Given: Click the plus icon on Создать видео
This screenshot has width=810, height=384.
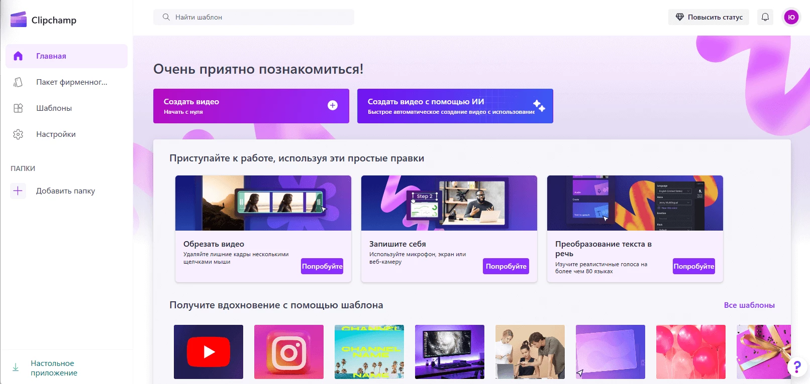Looking at the screenshot, I should click(x=333, y=105).
